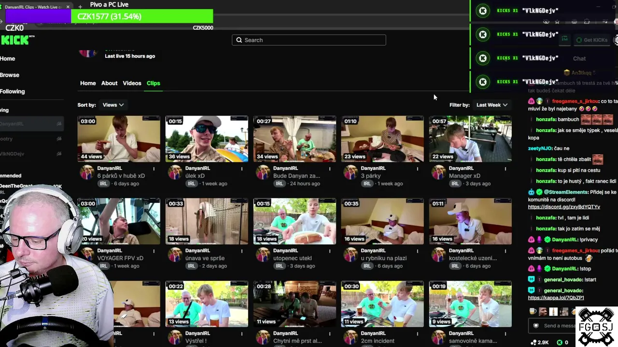Play the "Bude Danyan za..." clip thumbnail
618x347 pixels.
click(x=295, y=139)
